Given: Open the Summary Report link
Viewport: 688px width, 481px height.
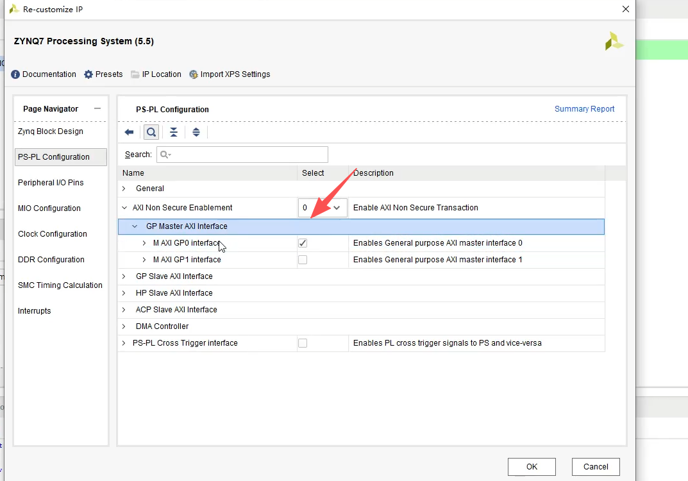Looking at the screenshot, I should [585, 109].
